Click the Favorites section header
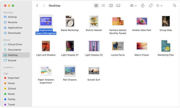180x108 pixels. [x=8, y=13]
